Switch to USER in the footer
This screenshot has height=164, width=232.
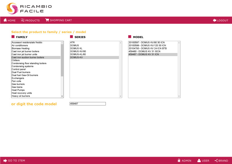pyautogui.click(x=206, y=161)
